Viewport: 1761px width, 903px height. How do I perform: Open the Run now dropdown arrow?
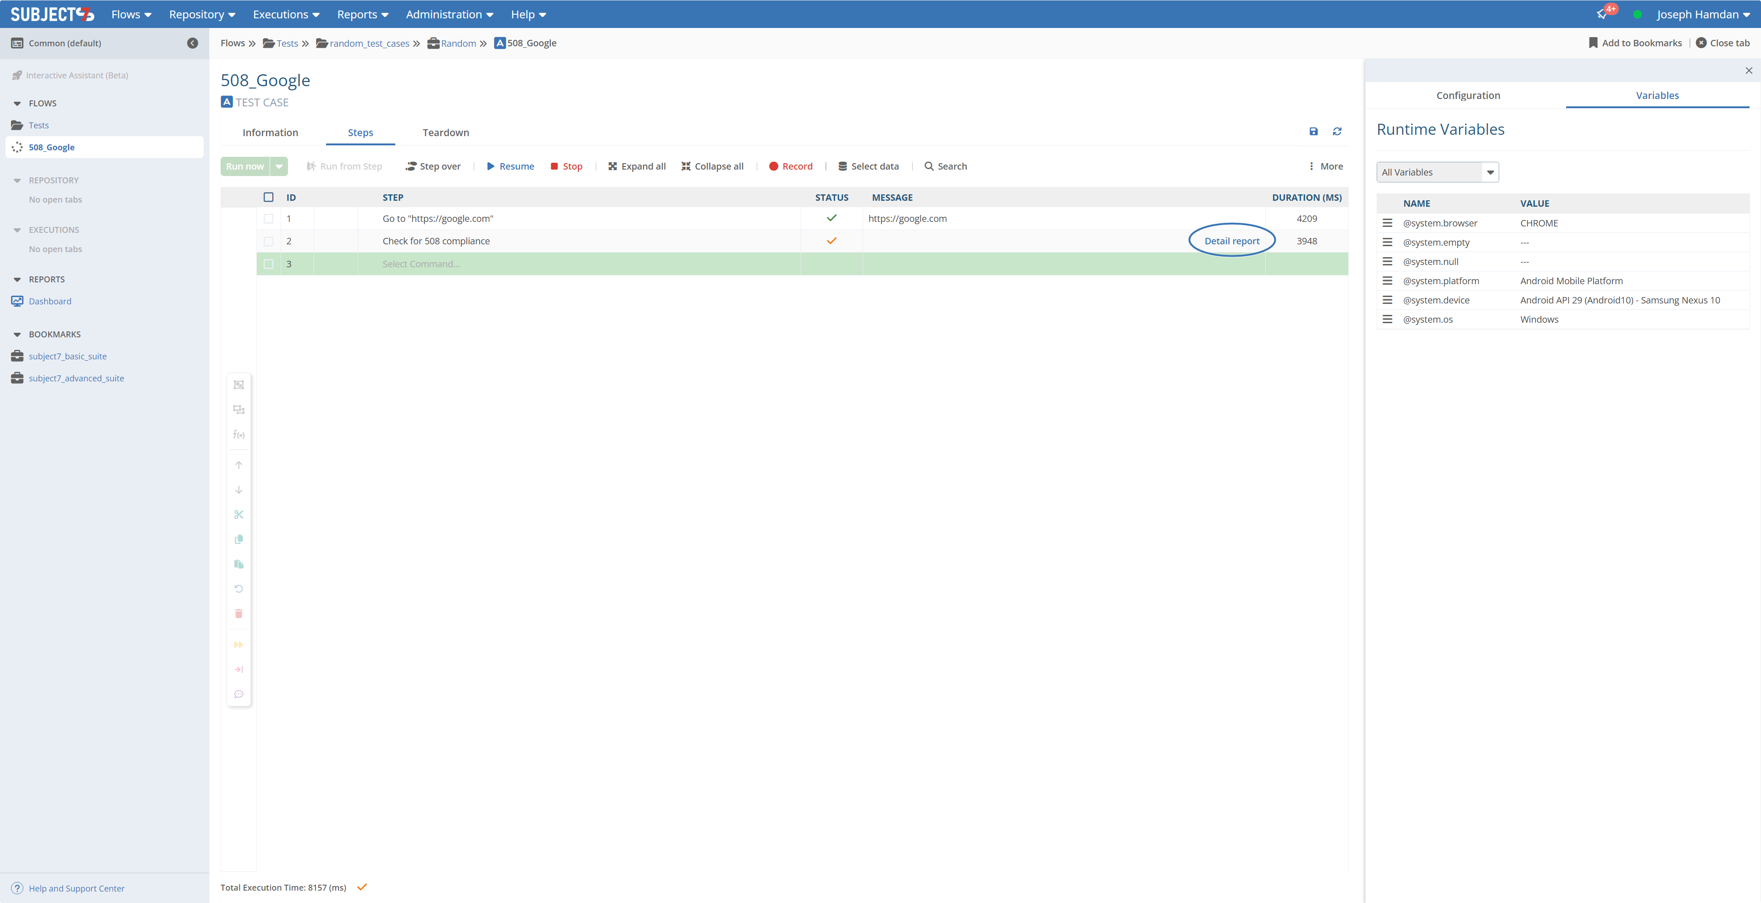(279, 166)
